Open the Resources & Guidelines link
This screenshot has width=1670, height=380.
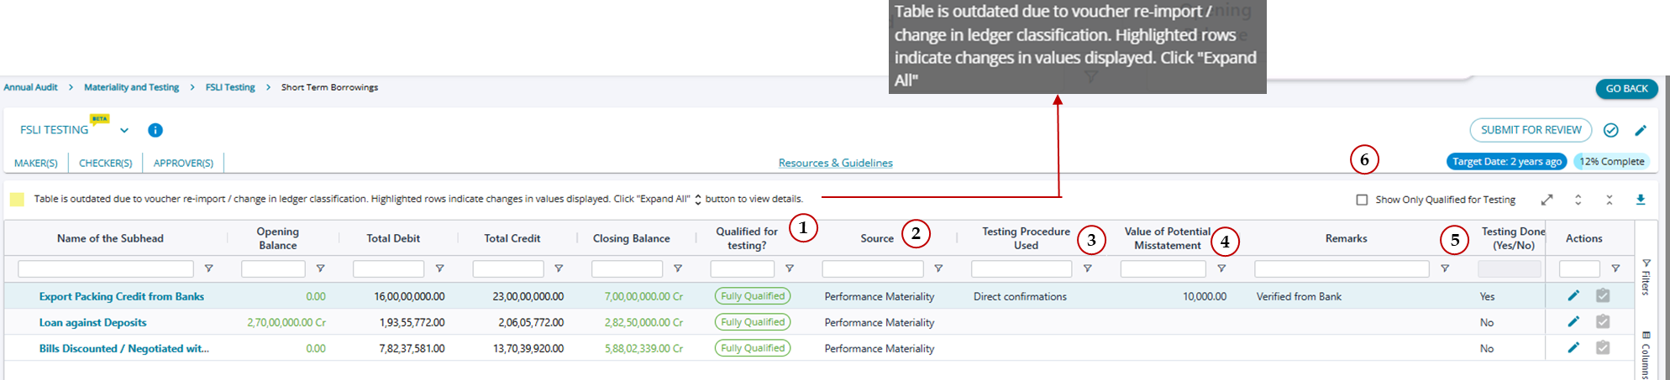pos(835,163)
